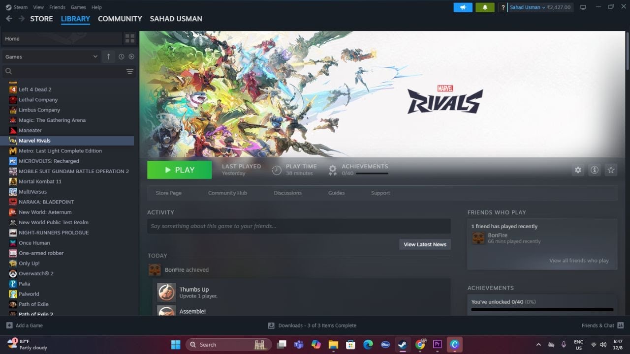Open Marvel Rivals manage gear icon
The width and height of the screenshot is (630, 354).
pos(578,170)
